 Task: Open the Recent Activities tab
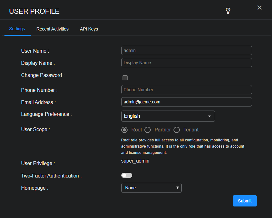[x=53, y=29]
